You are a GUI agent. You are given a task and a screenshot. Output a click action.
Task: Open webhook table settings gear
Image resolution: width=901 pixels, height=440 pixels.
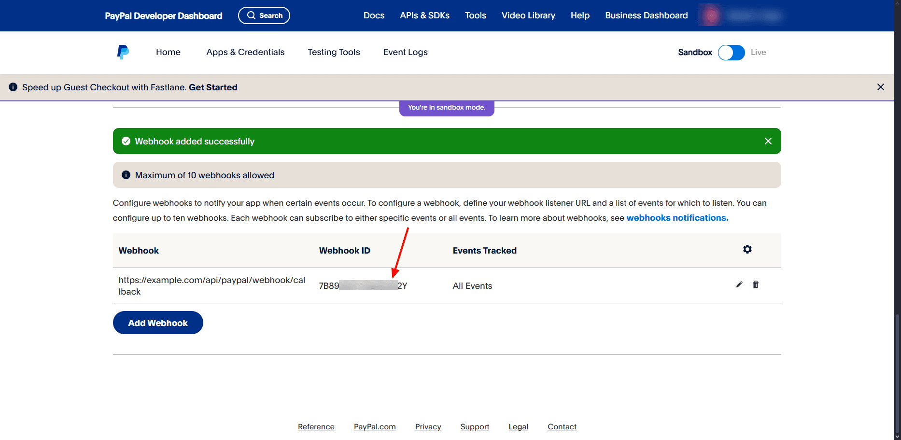[747, 249]
